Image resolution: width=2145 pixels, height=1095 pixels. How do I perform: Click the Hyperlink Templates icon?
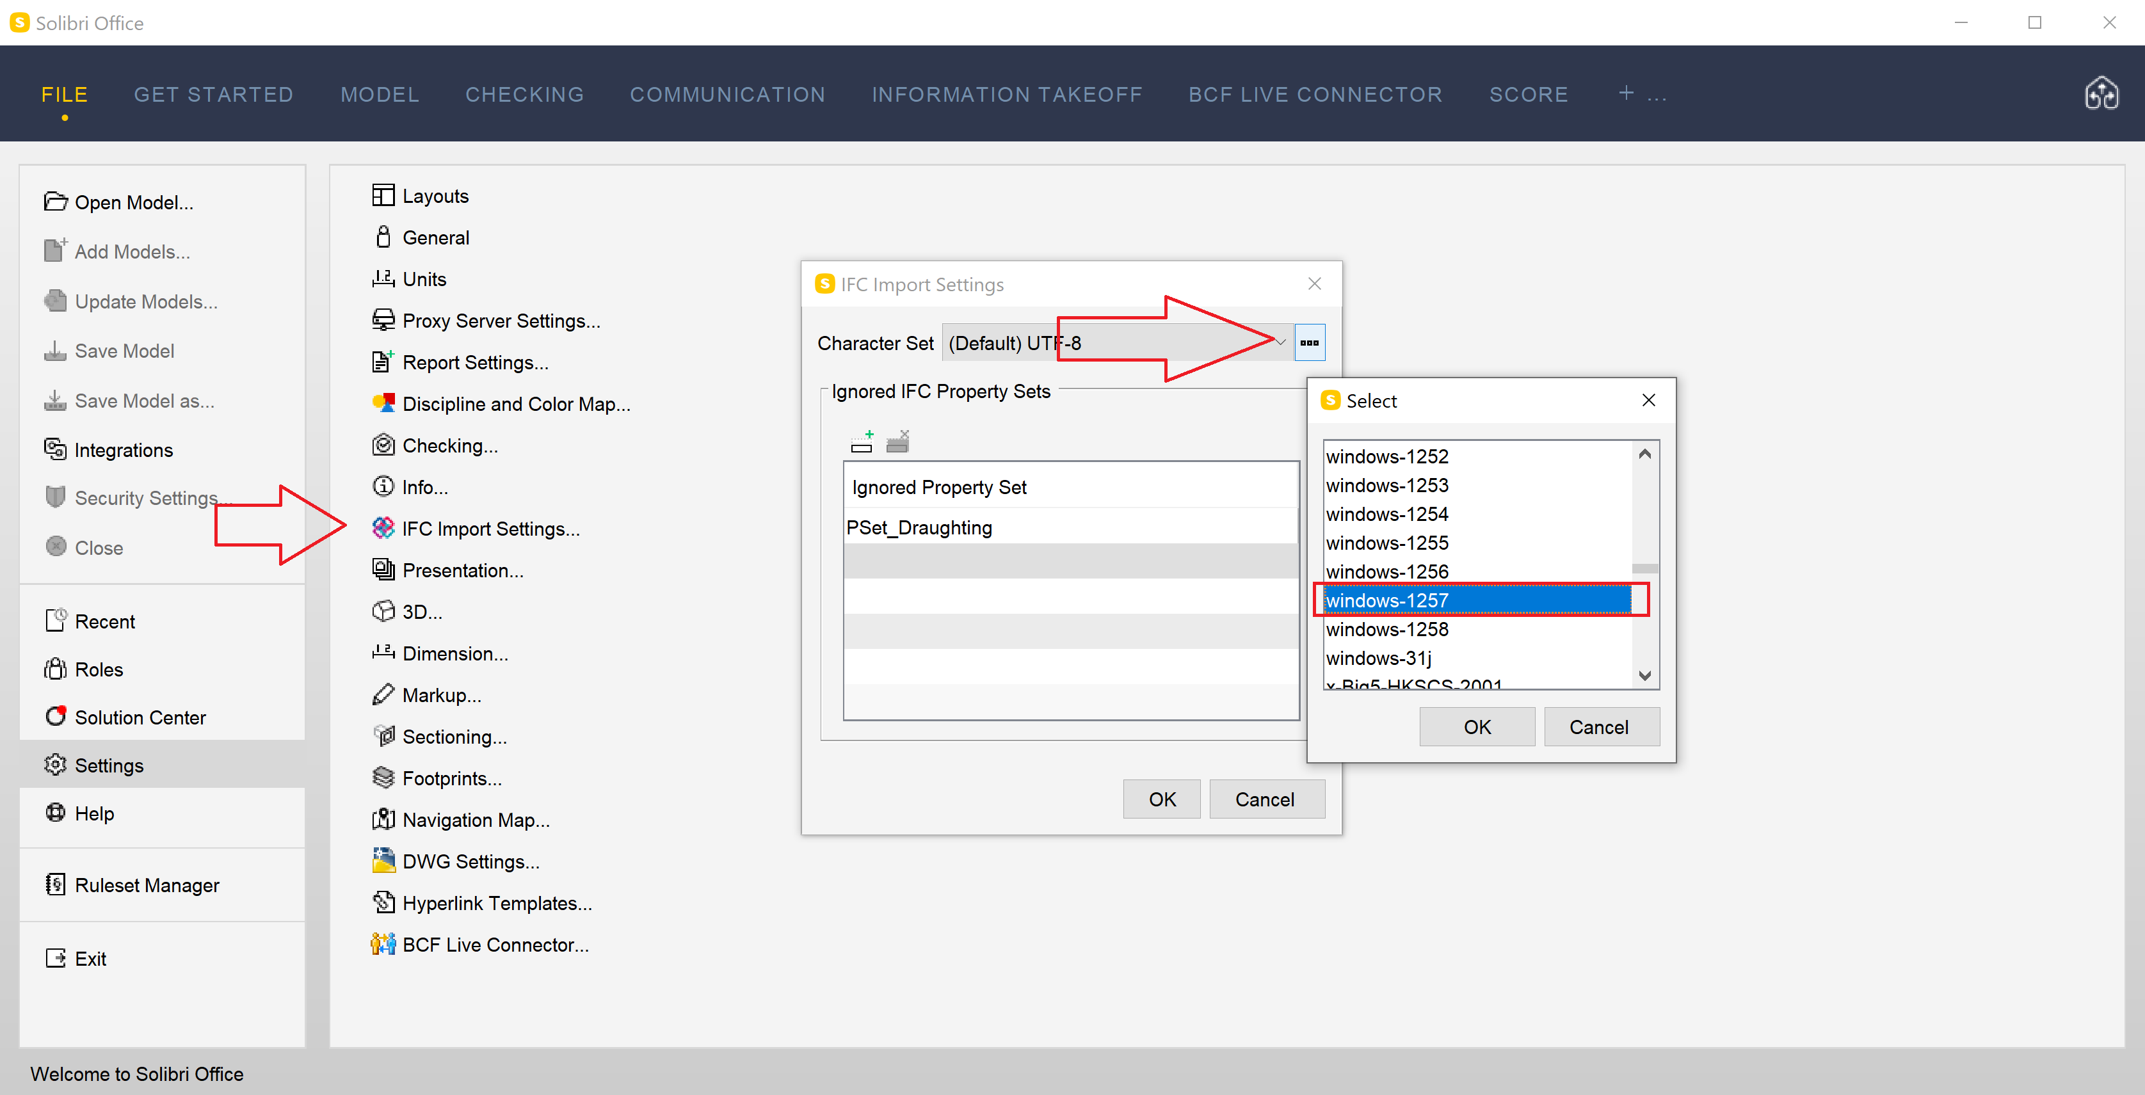(383, 902)
